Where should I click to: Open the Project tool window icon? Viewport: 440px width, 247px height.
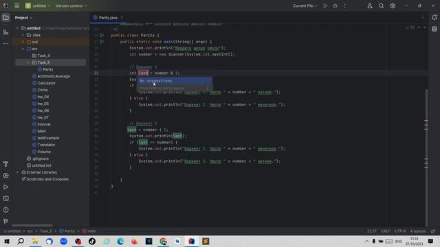click(x=5, y=18)
